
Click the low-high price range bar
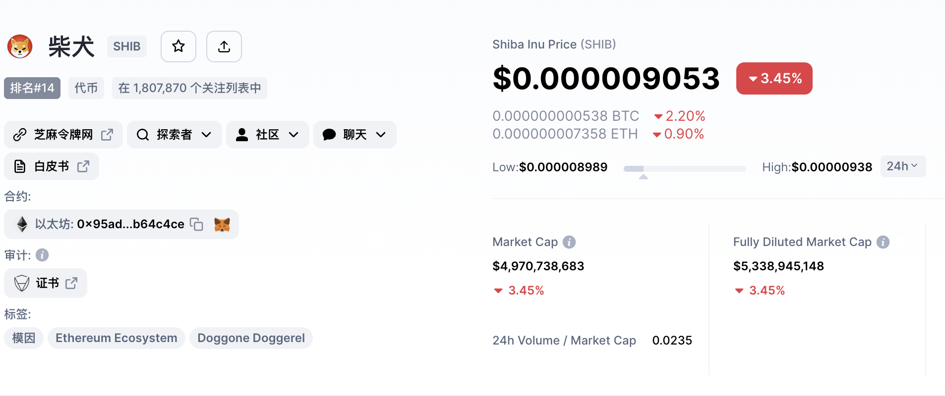684,169
